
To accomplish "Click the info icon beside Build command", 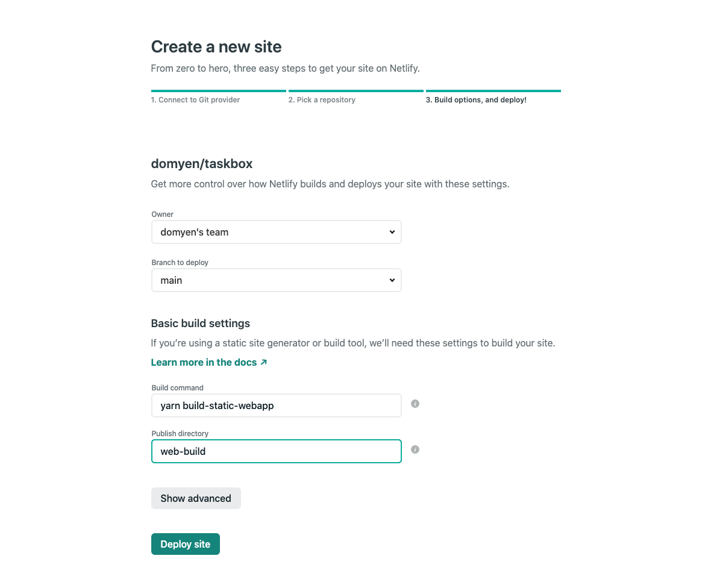I will tap(415, 404).
